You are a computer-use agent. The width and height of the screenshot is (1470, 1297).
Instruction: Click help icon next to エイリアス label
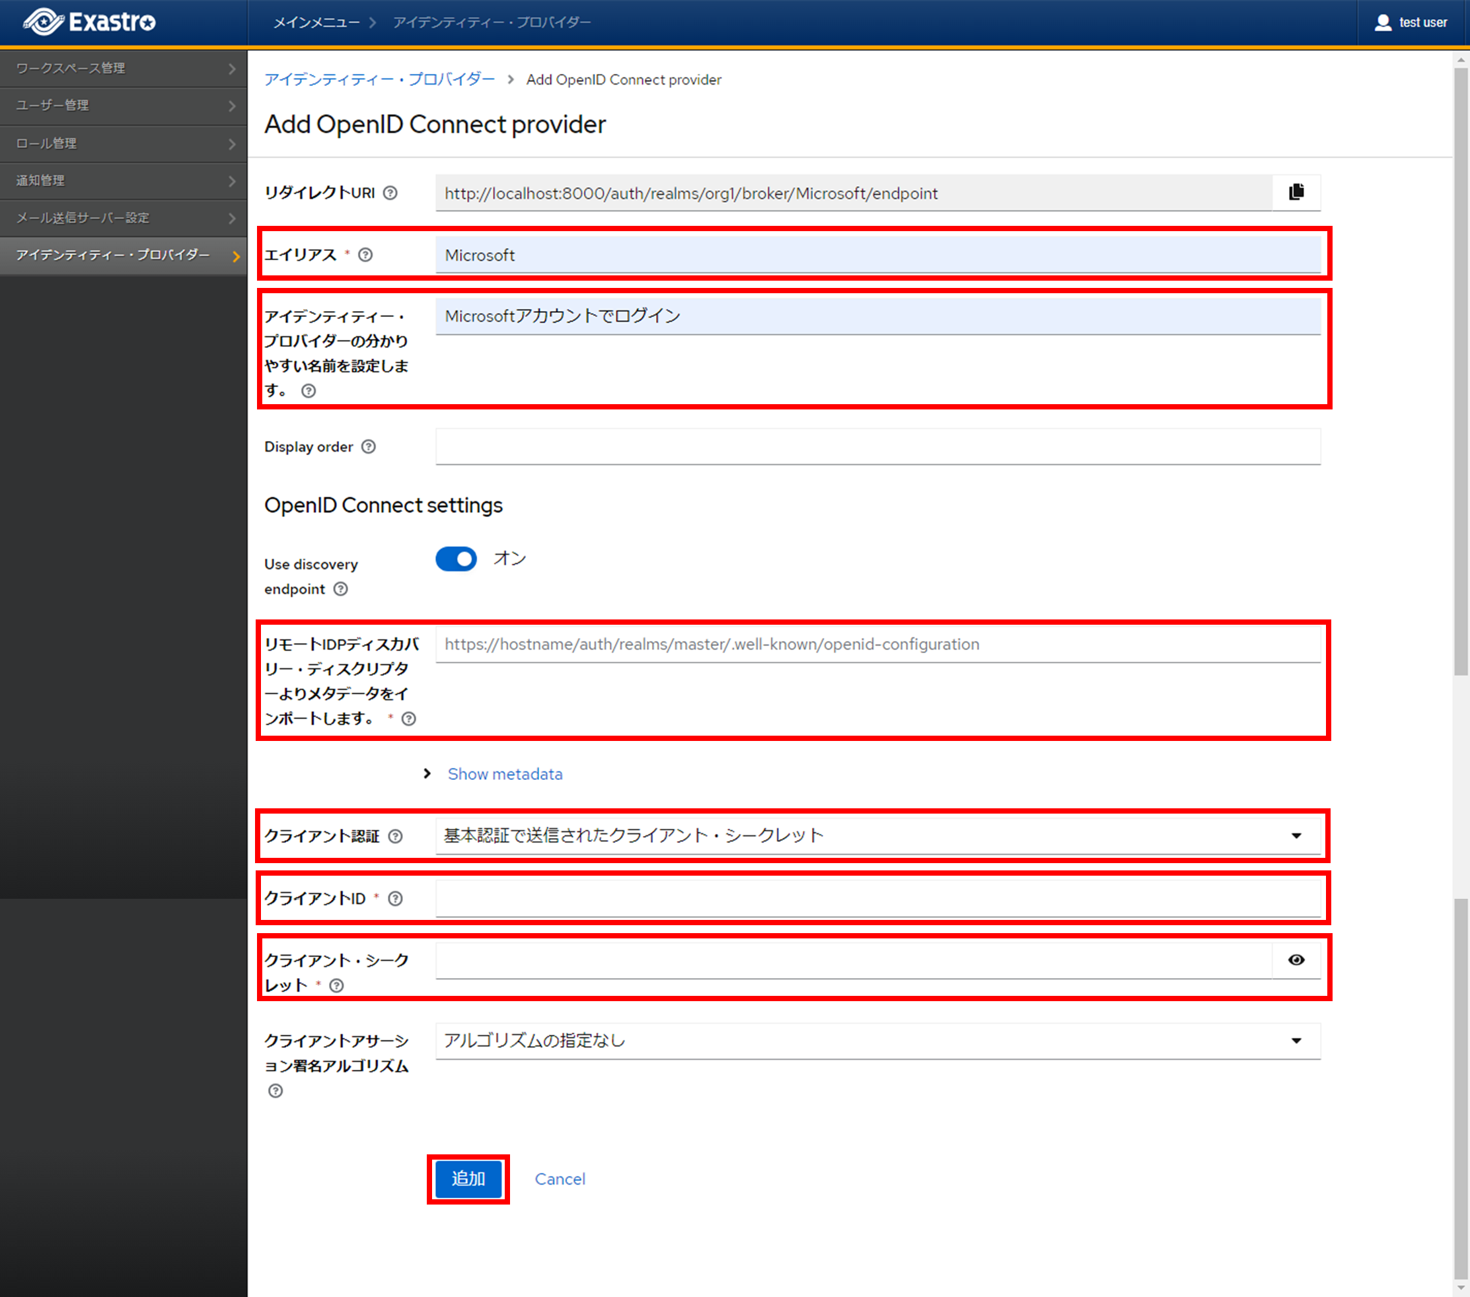(365, 254)
